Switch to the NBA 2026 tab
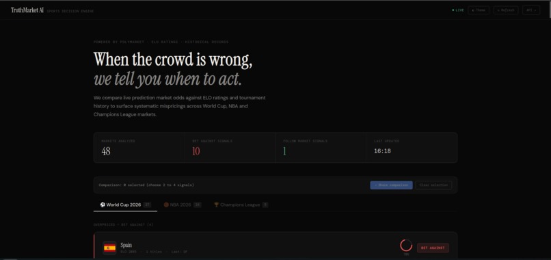 182,205
